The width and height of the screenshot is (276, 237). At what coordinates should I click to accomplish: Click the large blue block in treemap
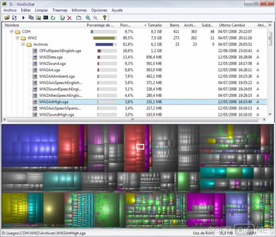tap(30, 145)
